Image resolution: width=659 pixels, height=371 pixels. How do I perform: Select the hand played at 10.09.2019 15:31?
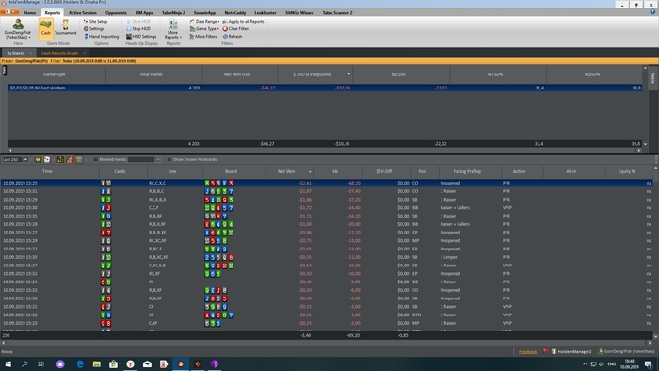pyautogui.click(x=326, y=191)
